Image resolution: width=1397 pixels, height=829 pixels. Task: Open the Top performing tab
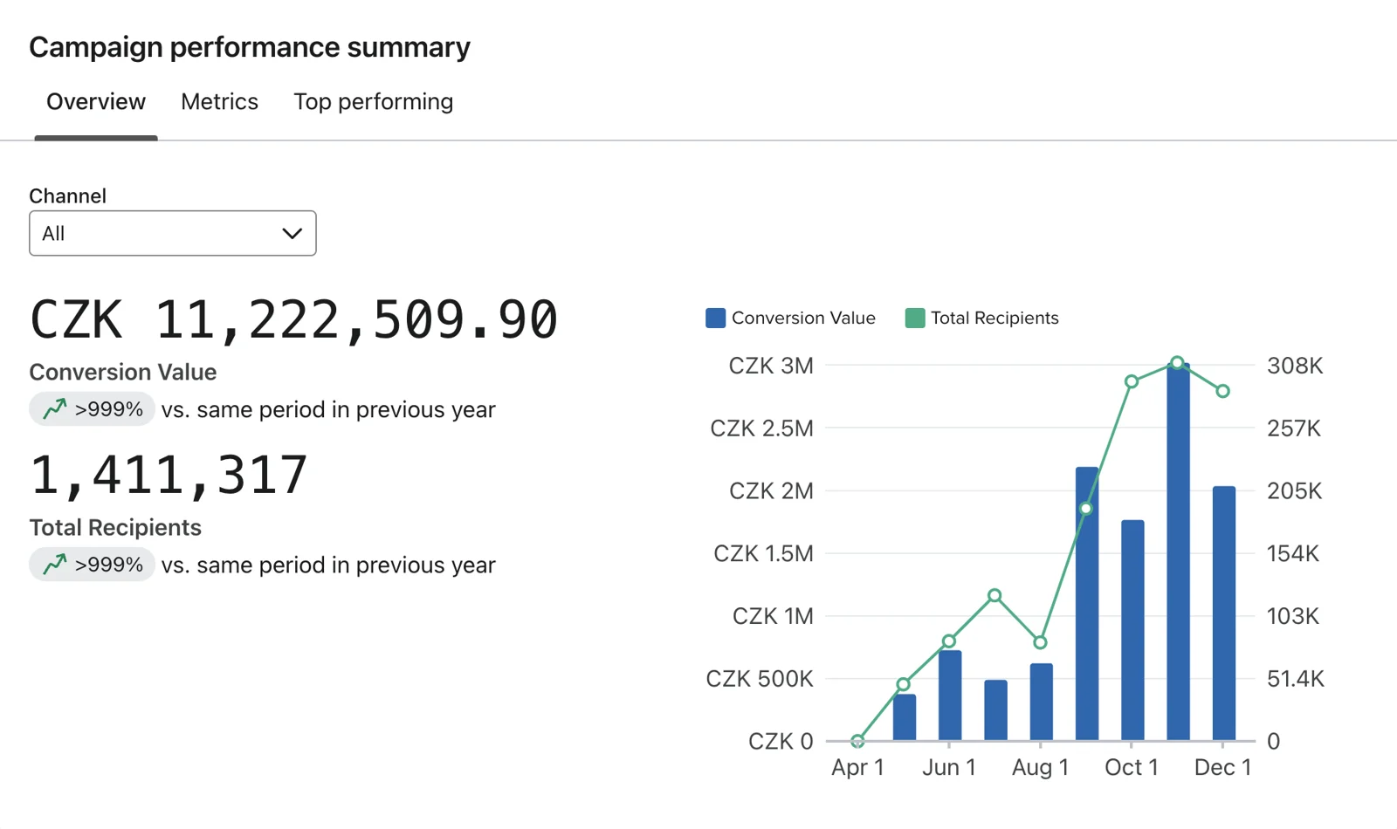coord(373,102)
